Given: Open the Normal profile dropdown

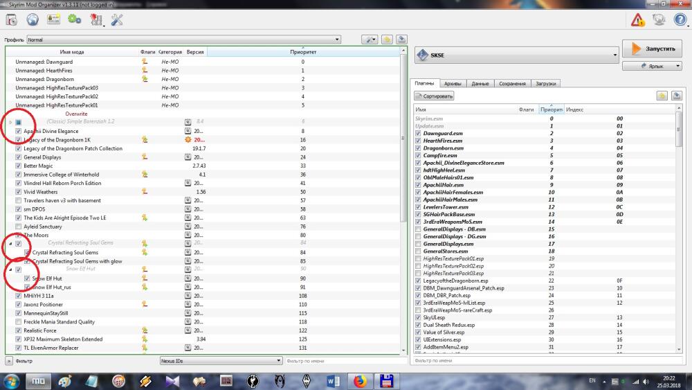Looking at the screenshot, I should pyautogui.click(x=183, y=39).
